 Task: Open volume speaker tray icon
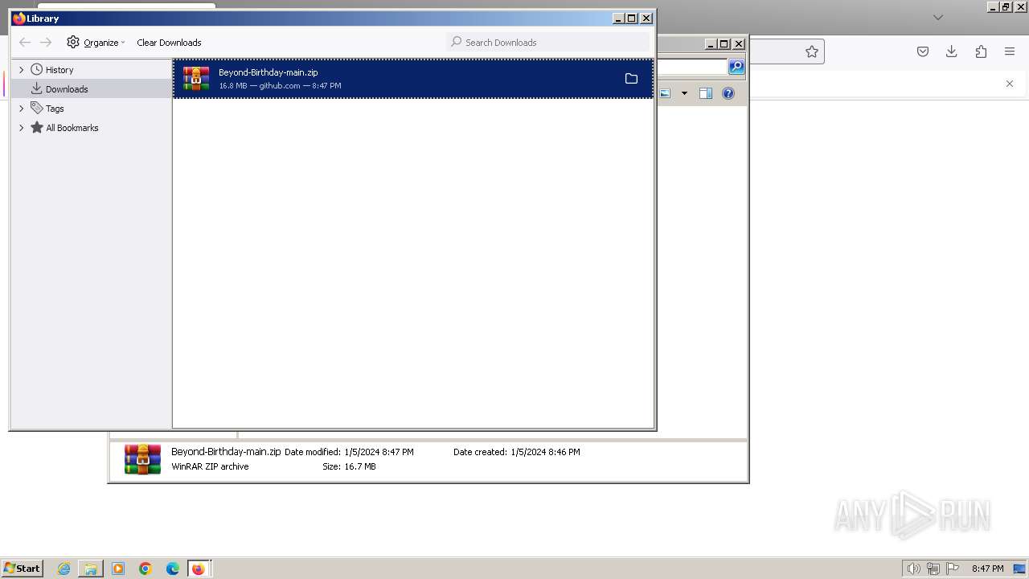pyautogui.click(x=913, y=569)
